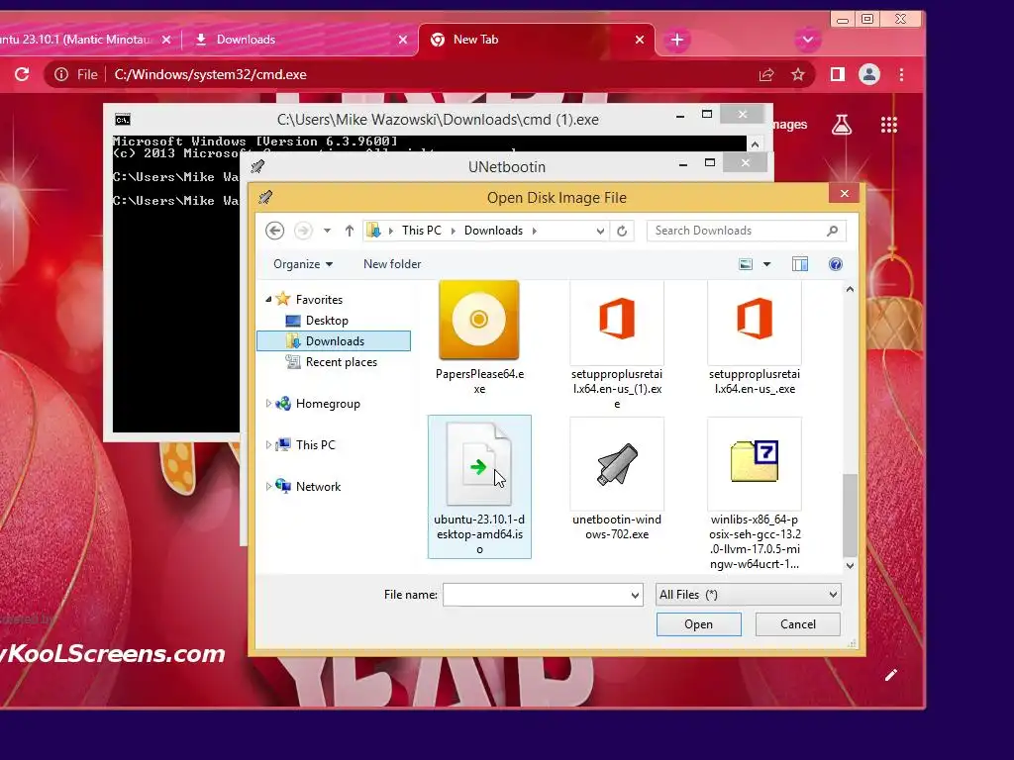The width and height of the screenshot is (1014, 760).
Task: Open the tab search dropdown
Action: [808, 40]
